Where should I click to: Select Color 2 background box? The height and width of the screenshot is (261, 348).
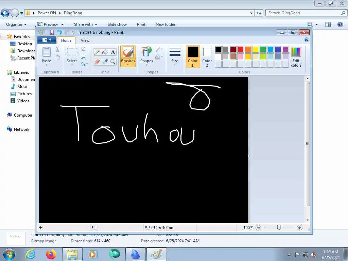pos(207,57)
